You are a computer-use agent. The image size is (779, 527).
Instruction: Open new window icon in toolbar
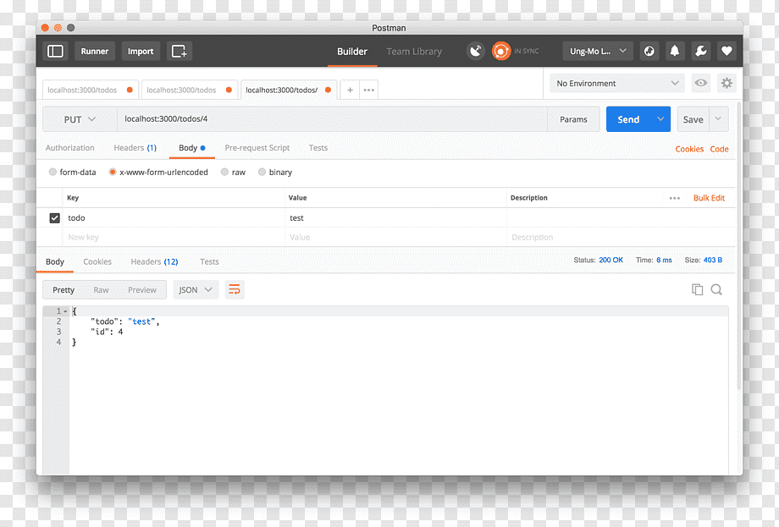(179, 51)
